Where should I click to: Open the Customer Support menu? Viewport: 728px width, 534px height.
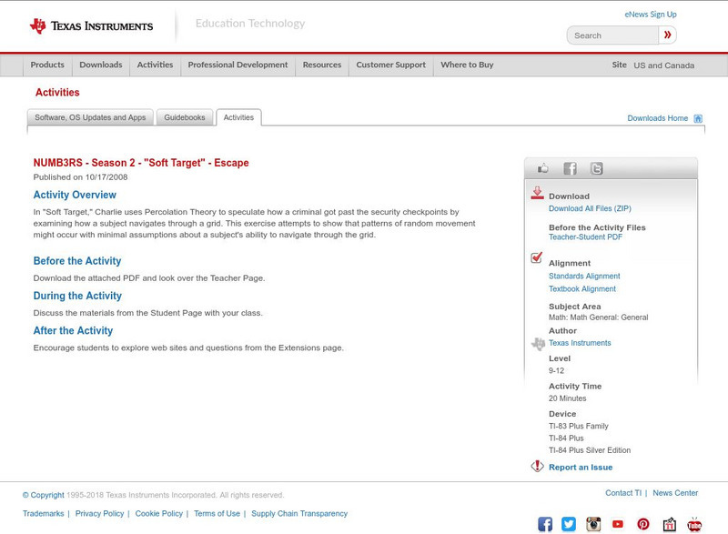click(x=391, y=65)
